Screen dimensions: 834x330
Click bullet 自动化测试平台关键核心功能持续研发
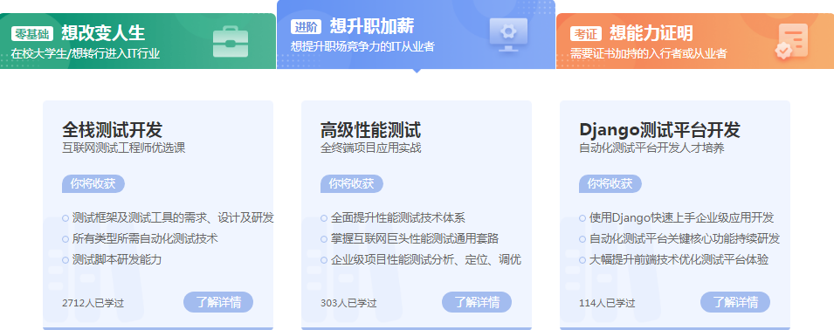tap(684, 239)
